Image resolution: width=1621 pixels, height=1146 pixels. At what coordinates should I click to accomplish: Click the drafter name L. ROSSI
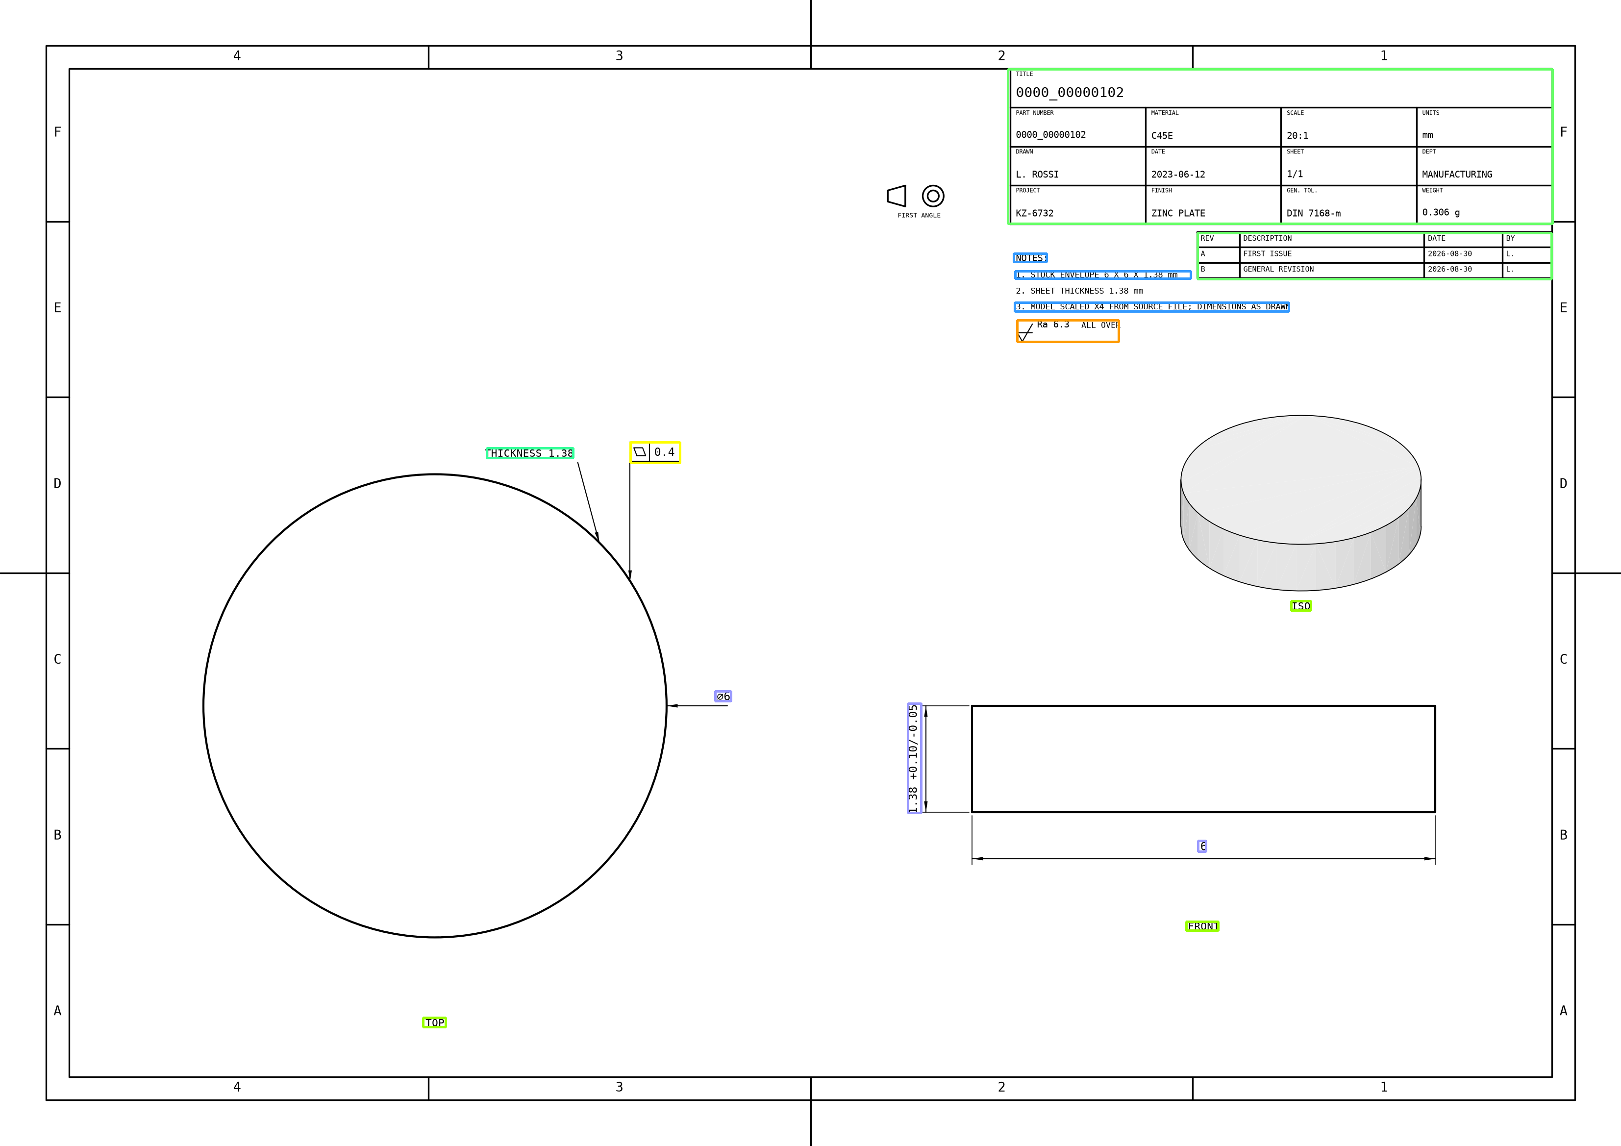1037,174
